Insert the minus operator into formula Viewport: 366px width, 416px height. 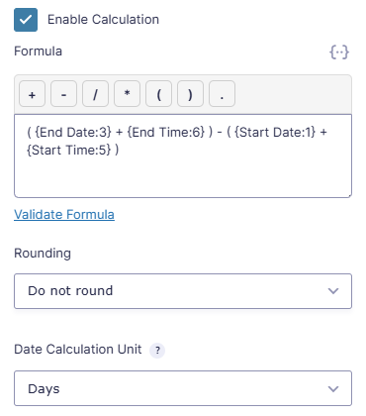point(63,94)
